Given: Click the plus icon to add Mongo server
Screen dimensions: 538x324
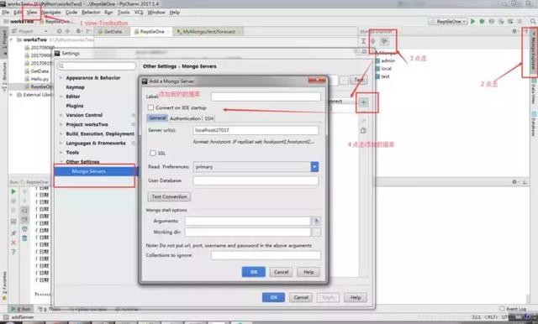Looking at the screenshot, I should coord(364,102).
